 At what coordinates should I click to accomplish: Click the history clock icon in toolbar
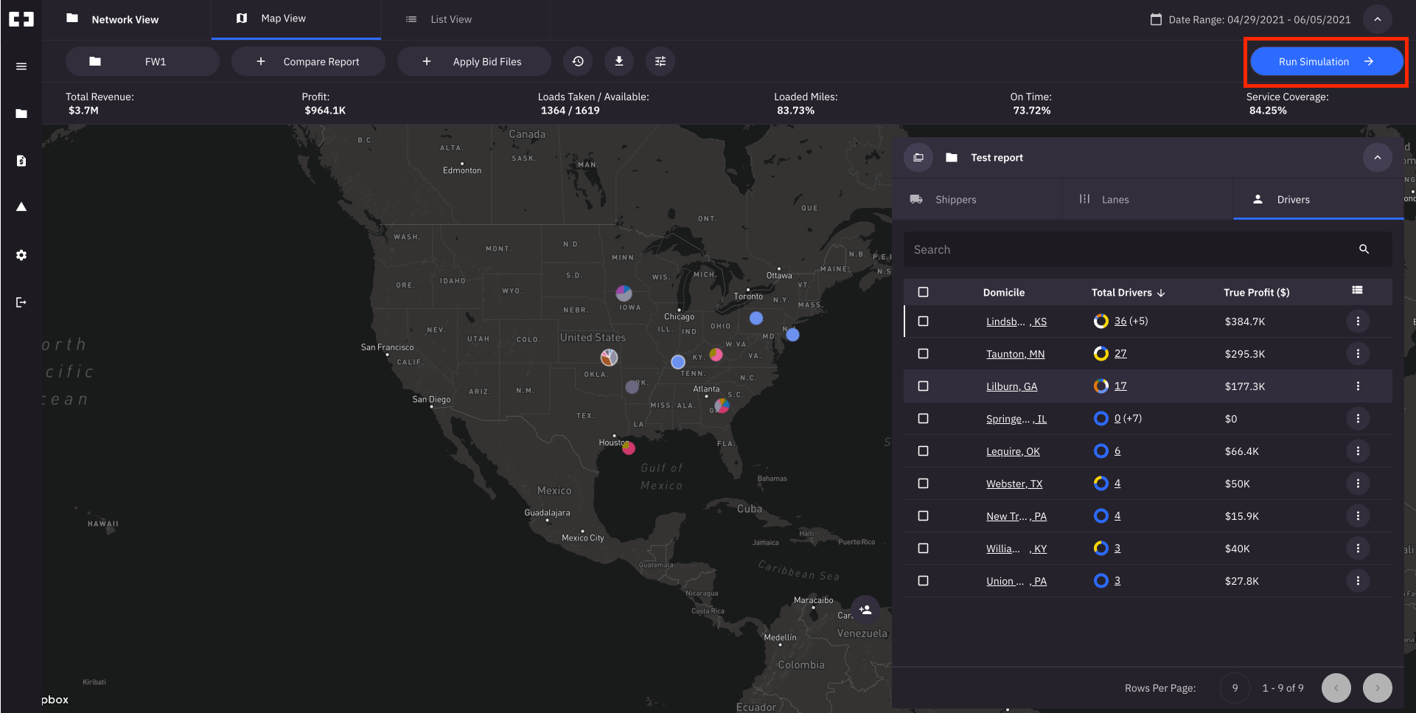pyautogui.click(x=578, y=61)
